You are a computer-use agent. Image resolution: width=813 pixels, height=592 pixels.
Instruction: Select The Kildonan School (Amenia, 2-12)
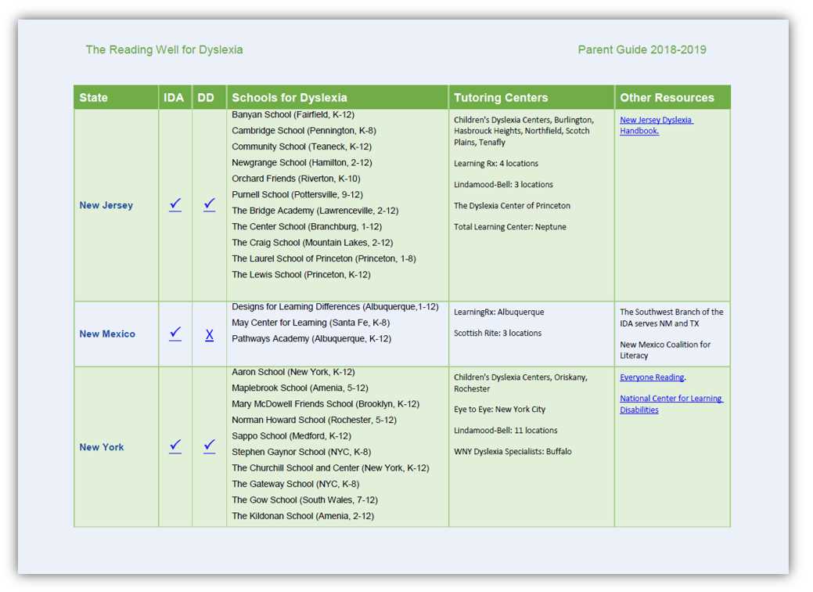click(x=303, y=516)
